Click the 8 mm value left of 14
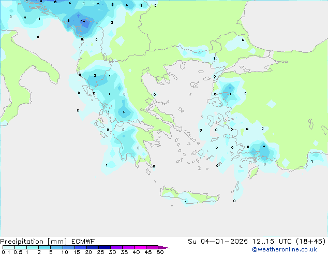 [69, 21]
